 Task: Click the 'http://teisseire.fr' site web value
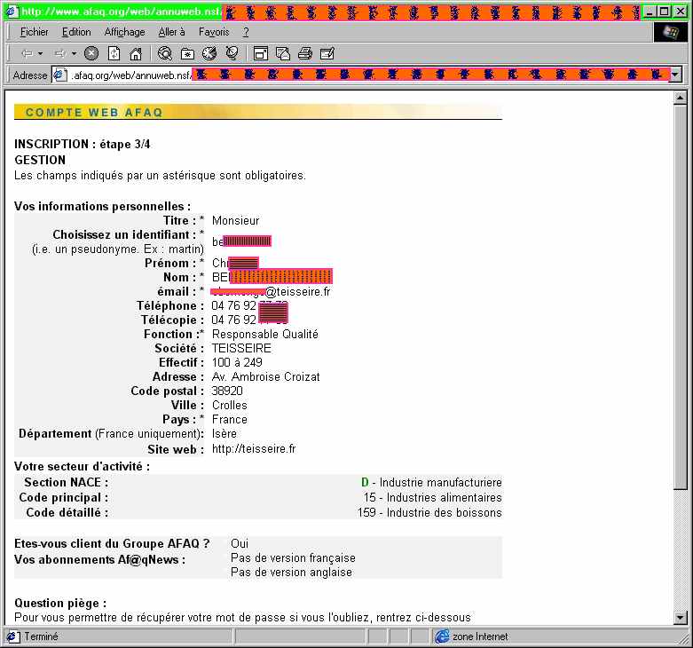(254, 448)
